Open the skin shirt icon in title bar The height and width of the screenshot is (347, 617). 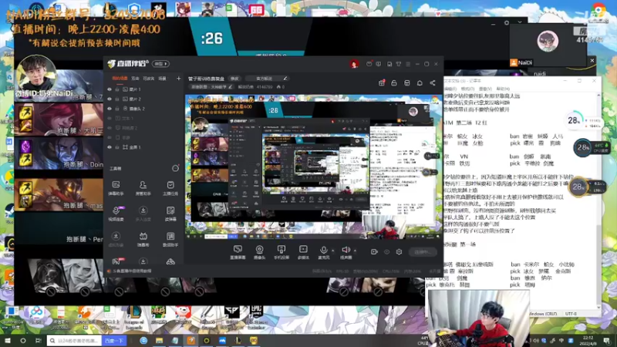[x=399, y=64]
